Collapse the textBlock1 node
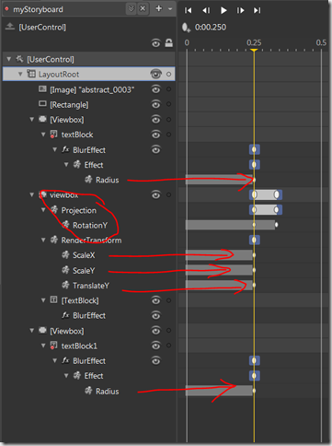332x446 pixels. pyautogui.click(x=43, y=346)
